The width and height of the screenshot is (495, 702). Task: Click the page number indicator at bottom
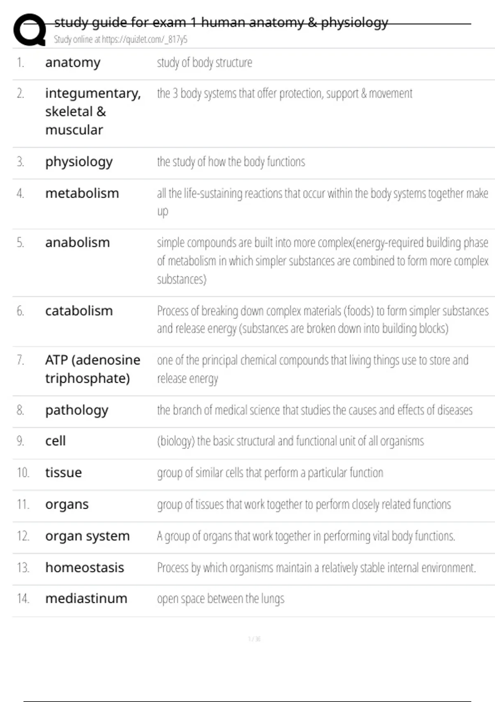coord(254,639)
